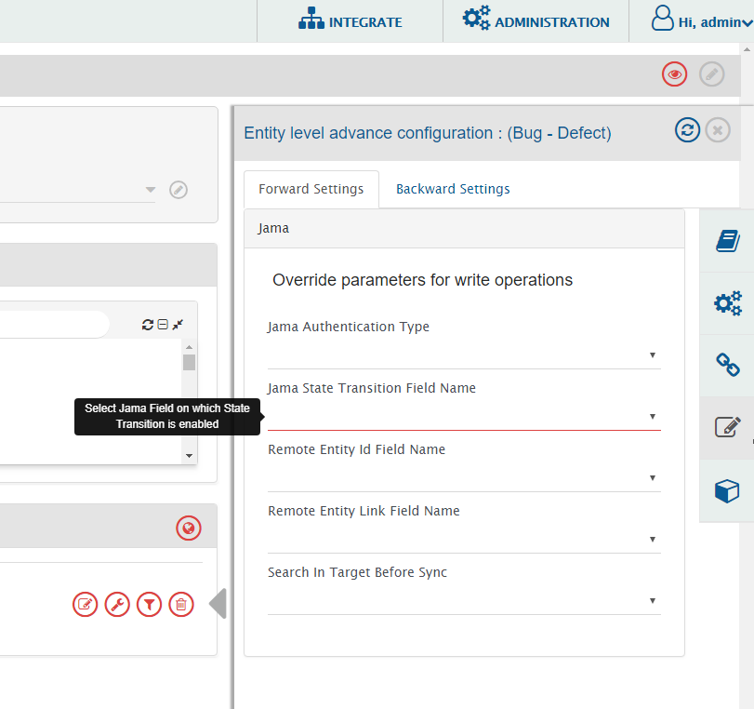Refresh the entity level advance configuration
Image resolution: width=754 pixels, height=709 pixels.
pos(687,130)
